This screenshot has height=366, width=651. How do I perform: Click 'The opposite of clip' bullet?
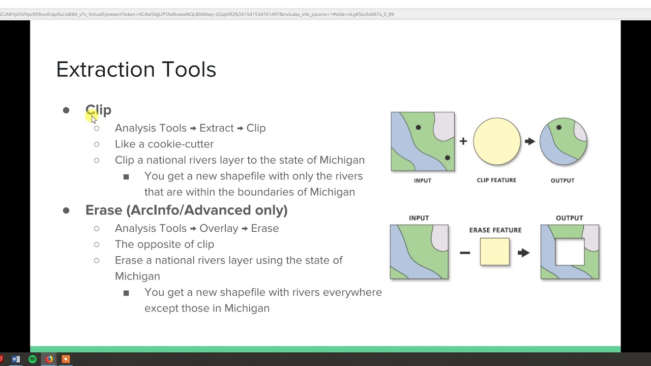(164, 244)
